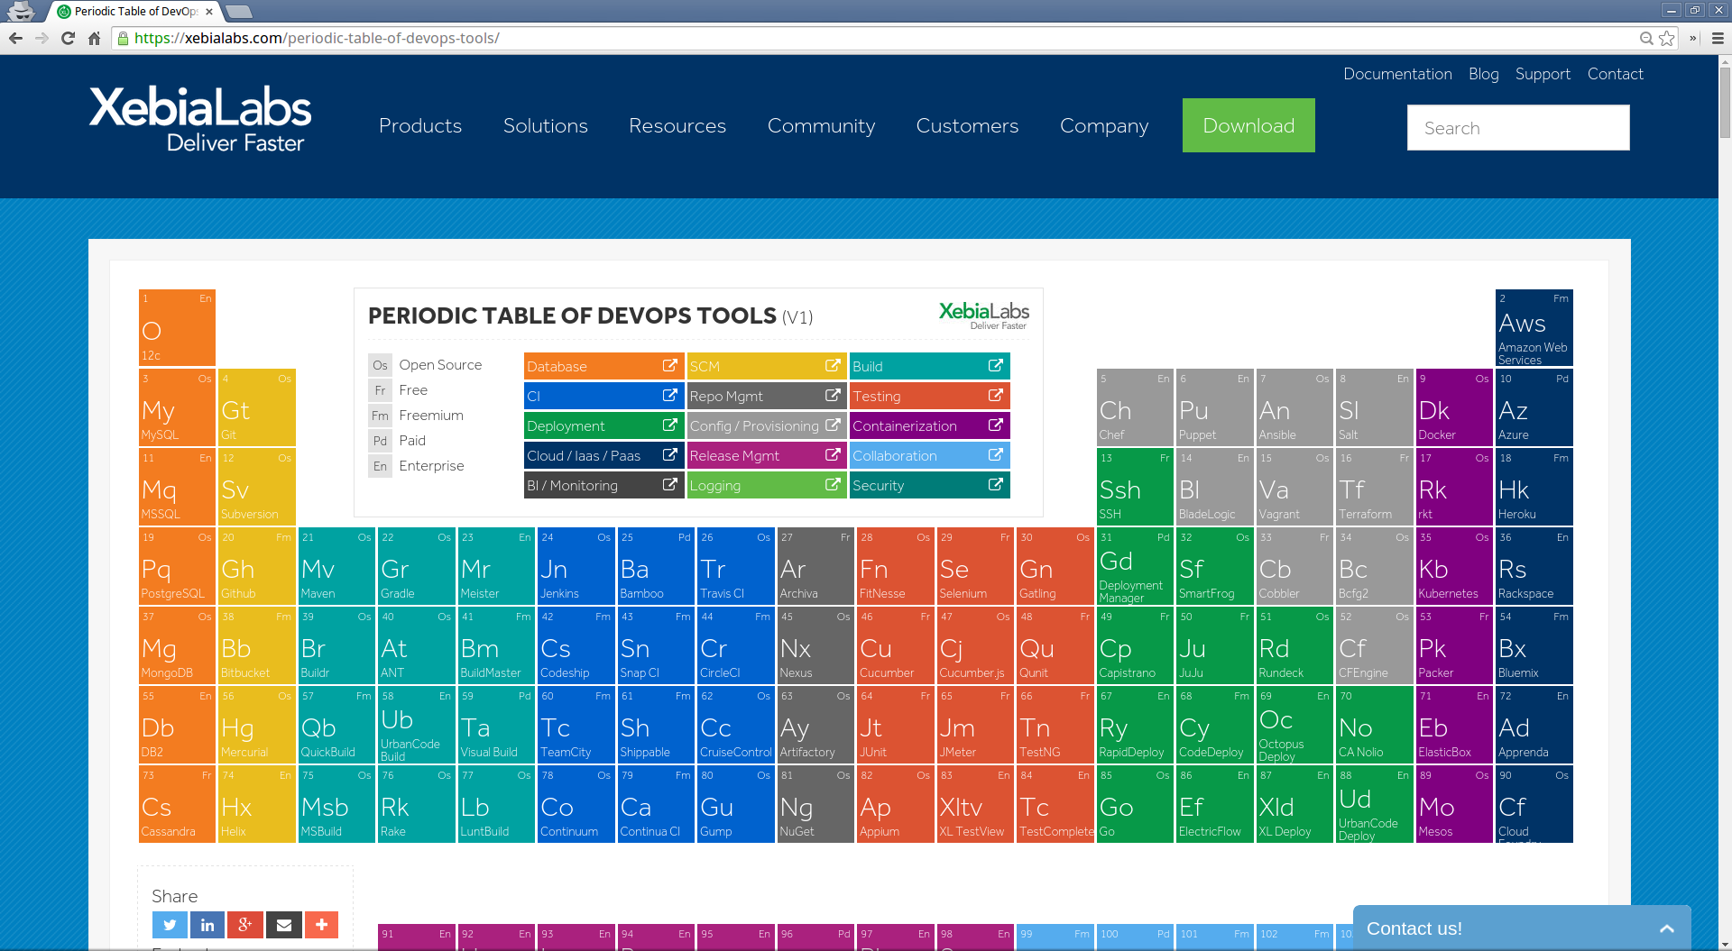Open the Kubernetes (Kb) element tile
Image resolution: width=1732 pixels, height=951 pixels.
coord(1453,565)
